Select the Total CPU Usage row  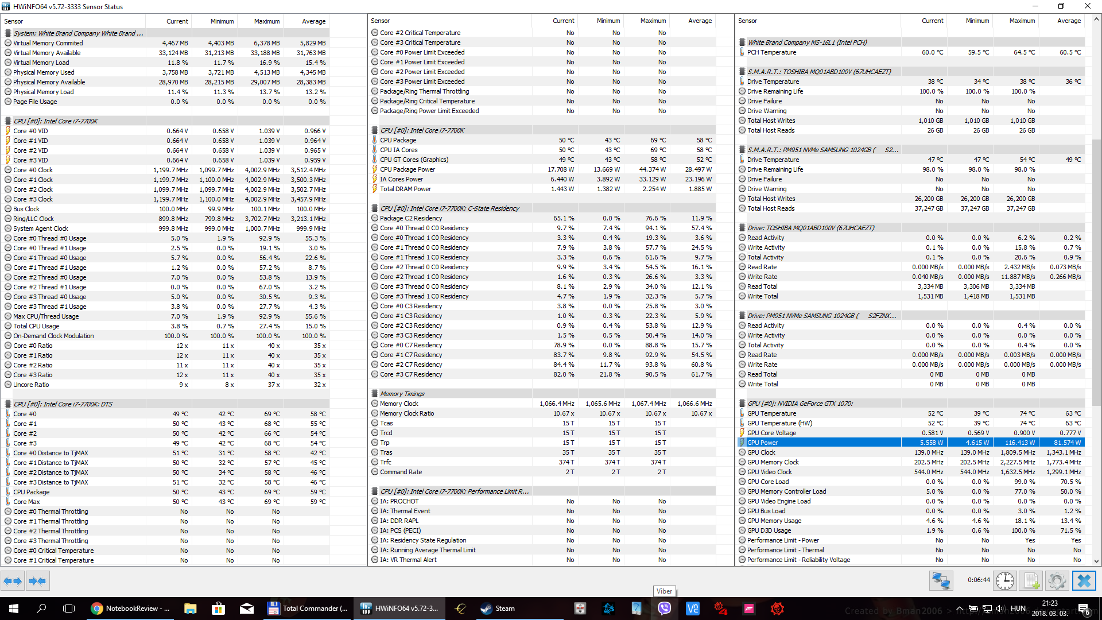point(166,326)
